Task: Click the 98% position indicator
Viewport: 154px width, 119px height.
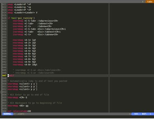Action: (x=136, y=114)
